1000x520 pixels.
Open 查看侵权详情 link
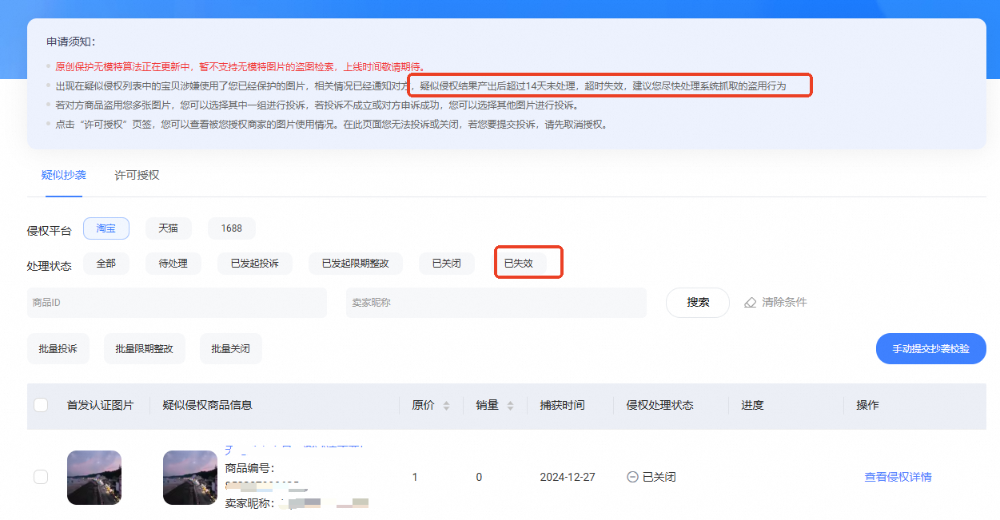(898, 477)
